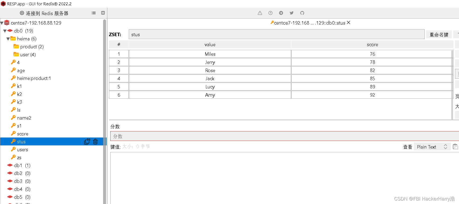Click the score cell 76
The image size is (459, 204).
pyautogui.click(x=372, y=54)
